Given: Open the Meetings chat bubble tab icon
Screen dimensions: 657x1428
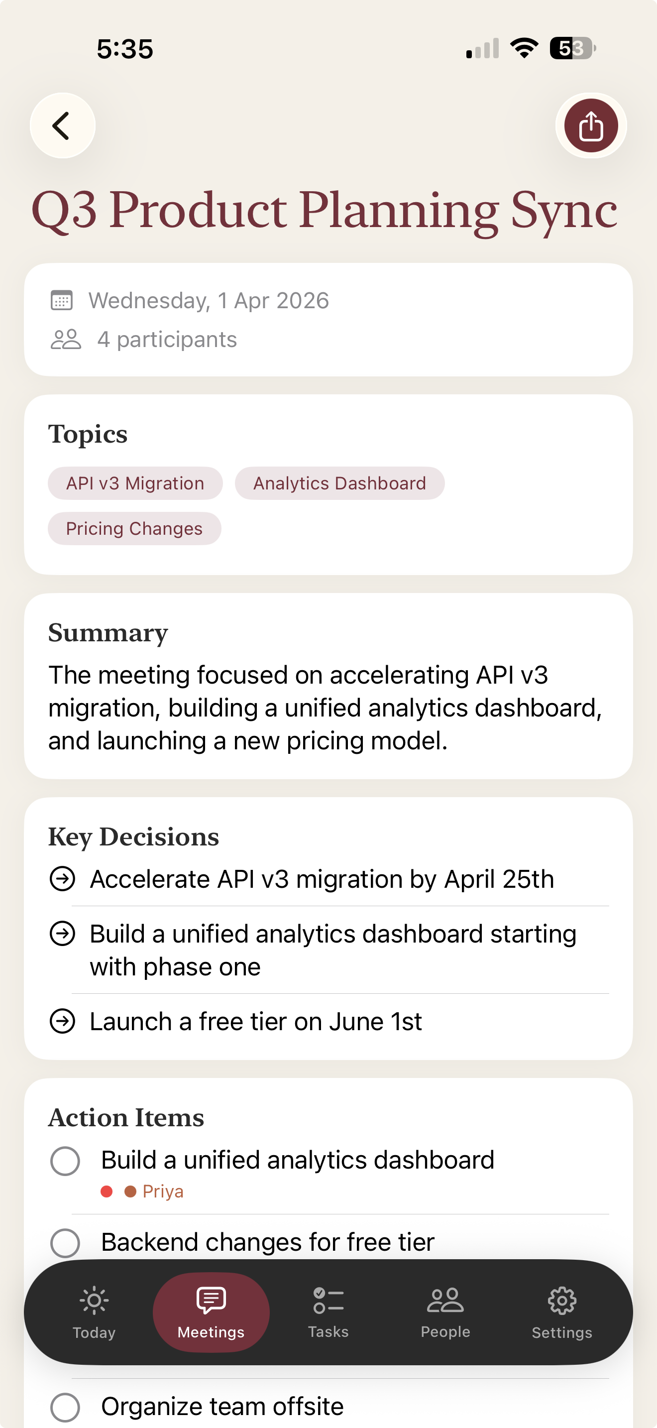Looking at the screenshot, I should 211,1300.
